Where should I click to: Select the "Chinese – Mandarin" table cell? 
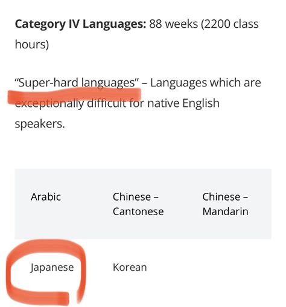tap(229, 204)
